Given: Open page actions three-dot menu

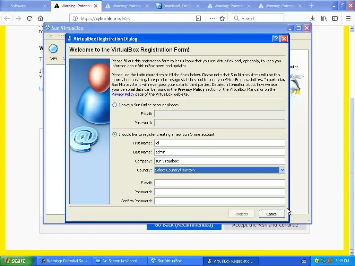Looking at the screenshot, I should pos(213,18).
